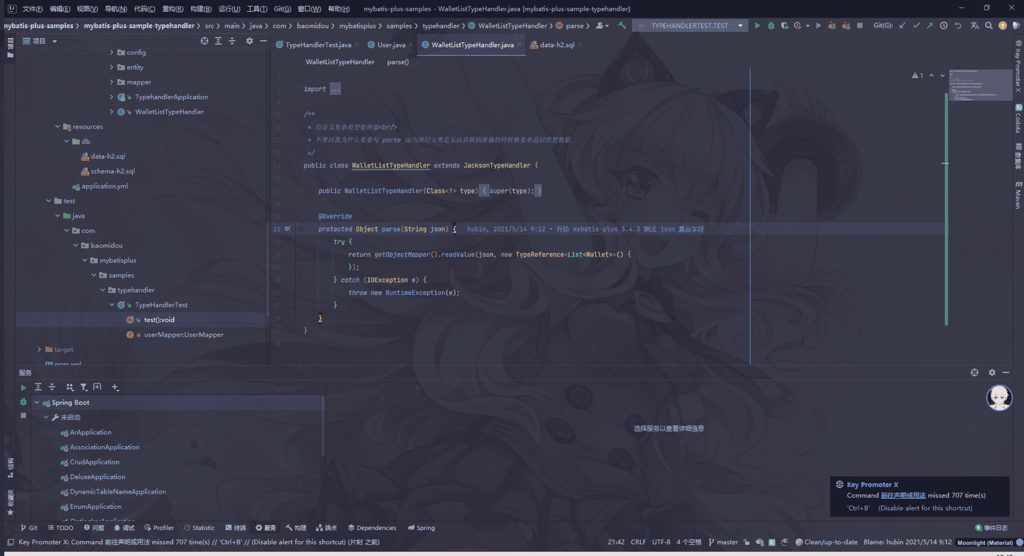
Task: Click the Build hammer icon
Action: [622, 25]
